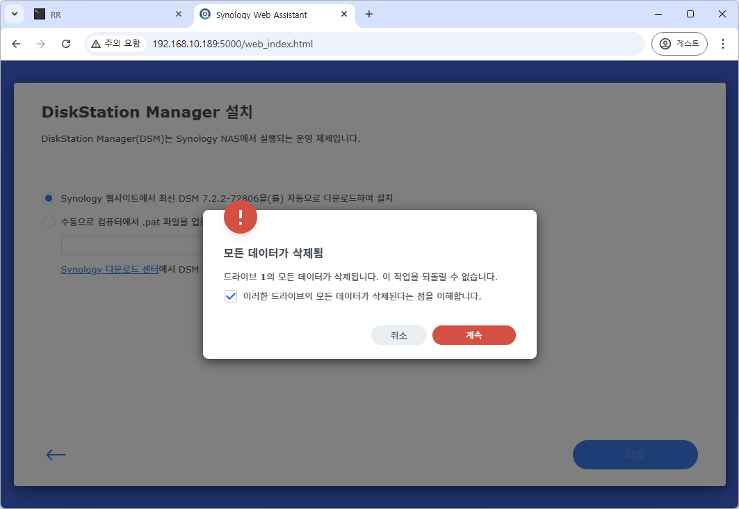Reload the current page
Image resolution: width=739 pixels, height=509 pixels.
pyautogui.click(x=66, y=44)
